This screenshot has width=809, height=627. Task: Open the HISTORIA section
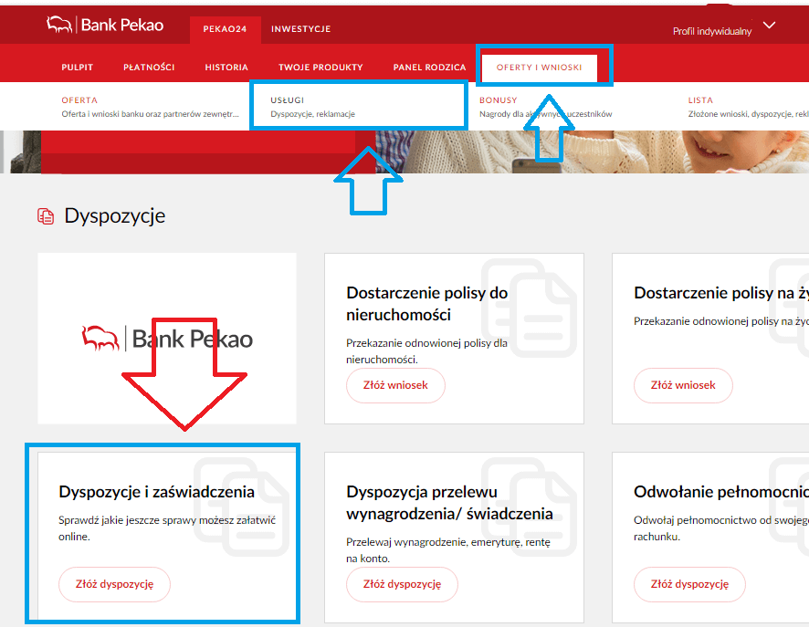(x=226, y=67)
